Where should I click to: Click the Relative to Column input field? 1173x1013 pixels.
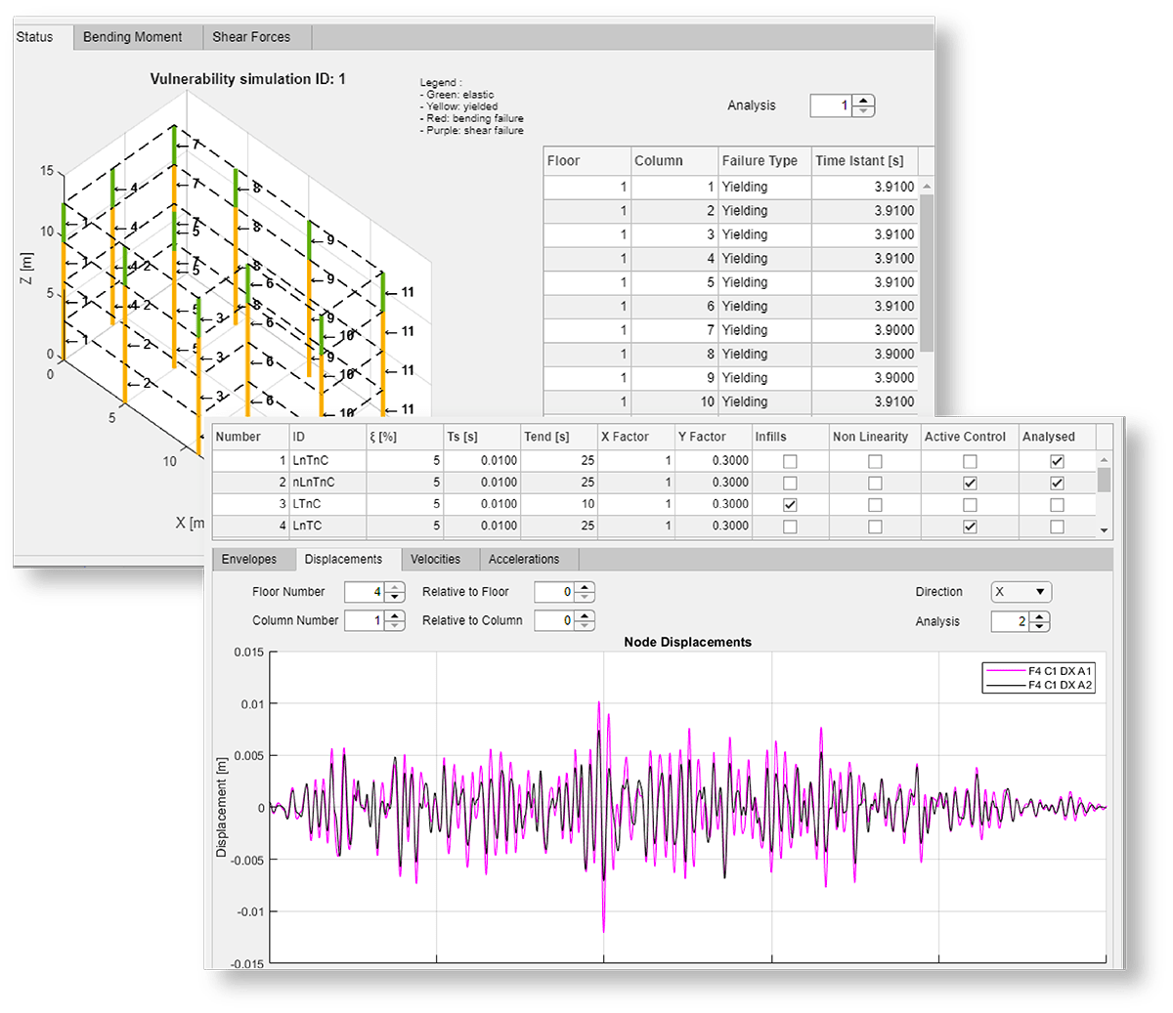point(554,620)
